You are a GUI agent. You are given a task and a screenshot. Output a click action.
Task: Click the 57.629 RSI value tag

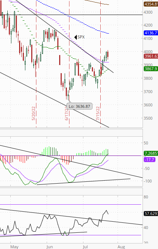coord(151,214)
